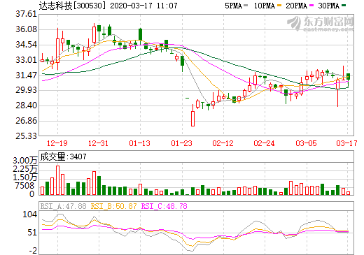The height and width of the screenshot is (255, 364).
Task: Click the magenta 20PMA legend color marker
Action: [311, 5]
